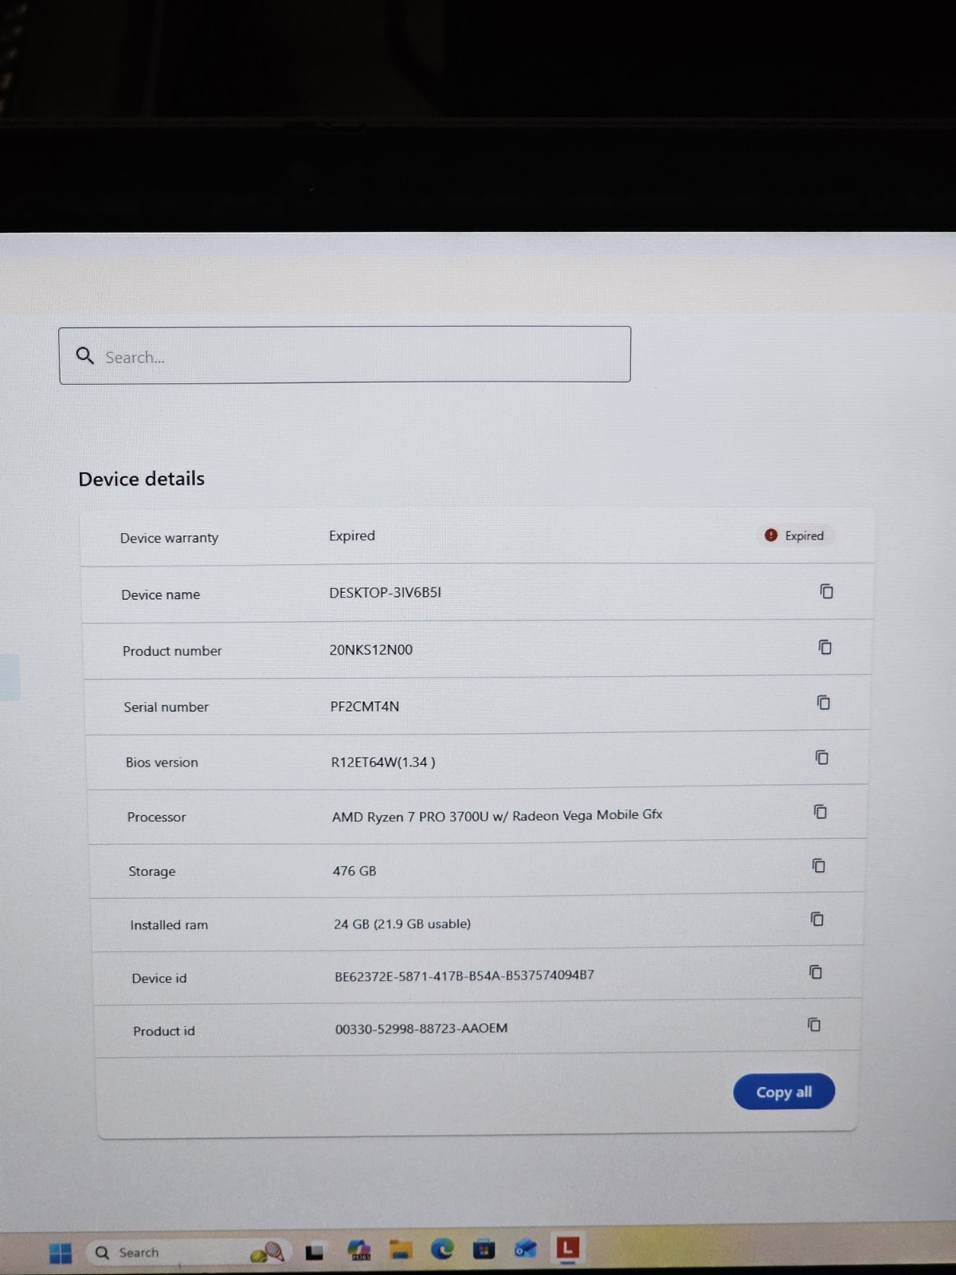This screenshot has height=1275, width=956.
Task: Select the product number 20NKS12N00
Action: [371, 649]
